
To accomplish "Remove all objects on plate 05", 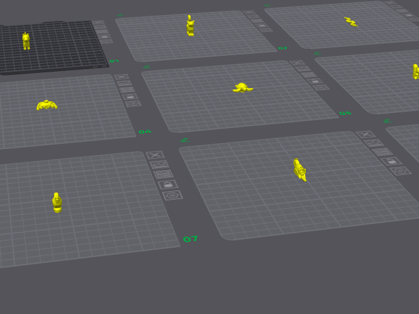I will [297, 63].
